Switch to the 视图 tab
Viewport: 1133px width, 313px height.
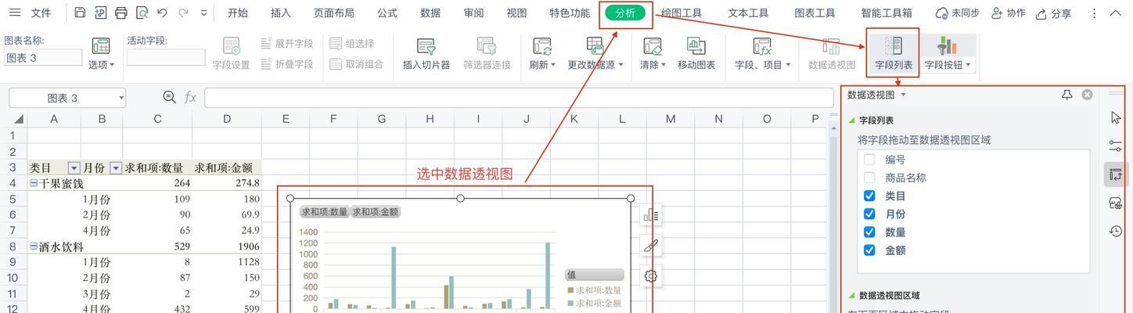pyautogui.click(x=516, y=13)
